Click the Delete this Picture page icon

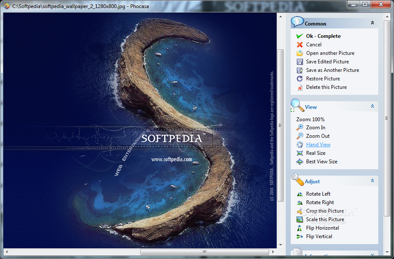point(299,87)
